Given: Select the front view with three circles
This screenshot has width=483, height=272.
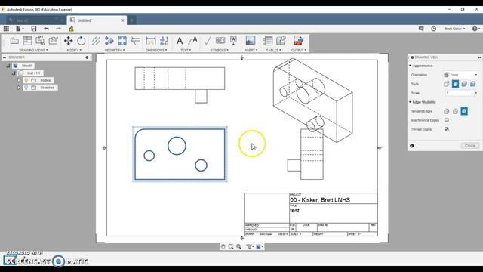Looking at the screenshot, I should 180,154.
